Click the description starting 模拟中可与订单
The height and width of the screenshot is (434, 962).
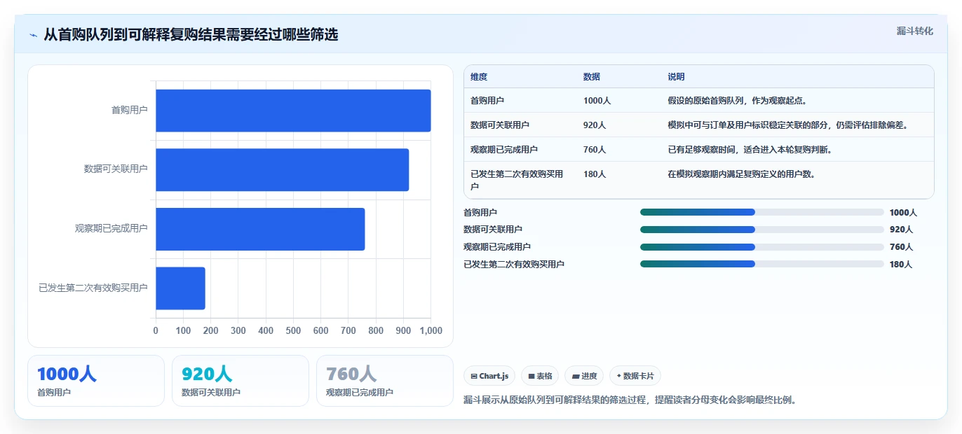point(789,125)
